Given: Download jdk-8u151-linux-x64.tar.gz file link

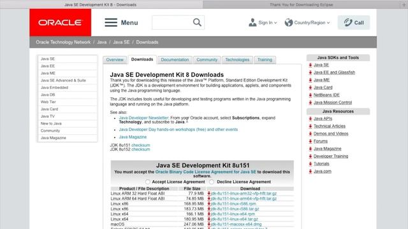Looking at the screenshot, I should pyautogui.click(x=235, y=219).
